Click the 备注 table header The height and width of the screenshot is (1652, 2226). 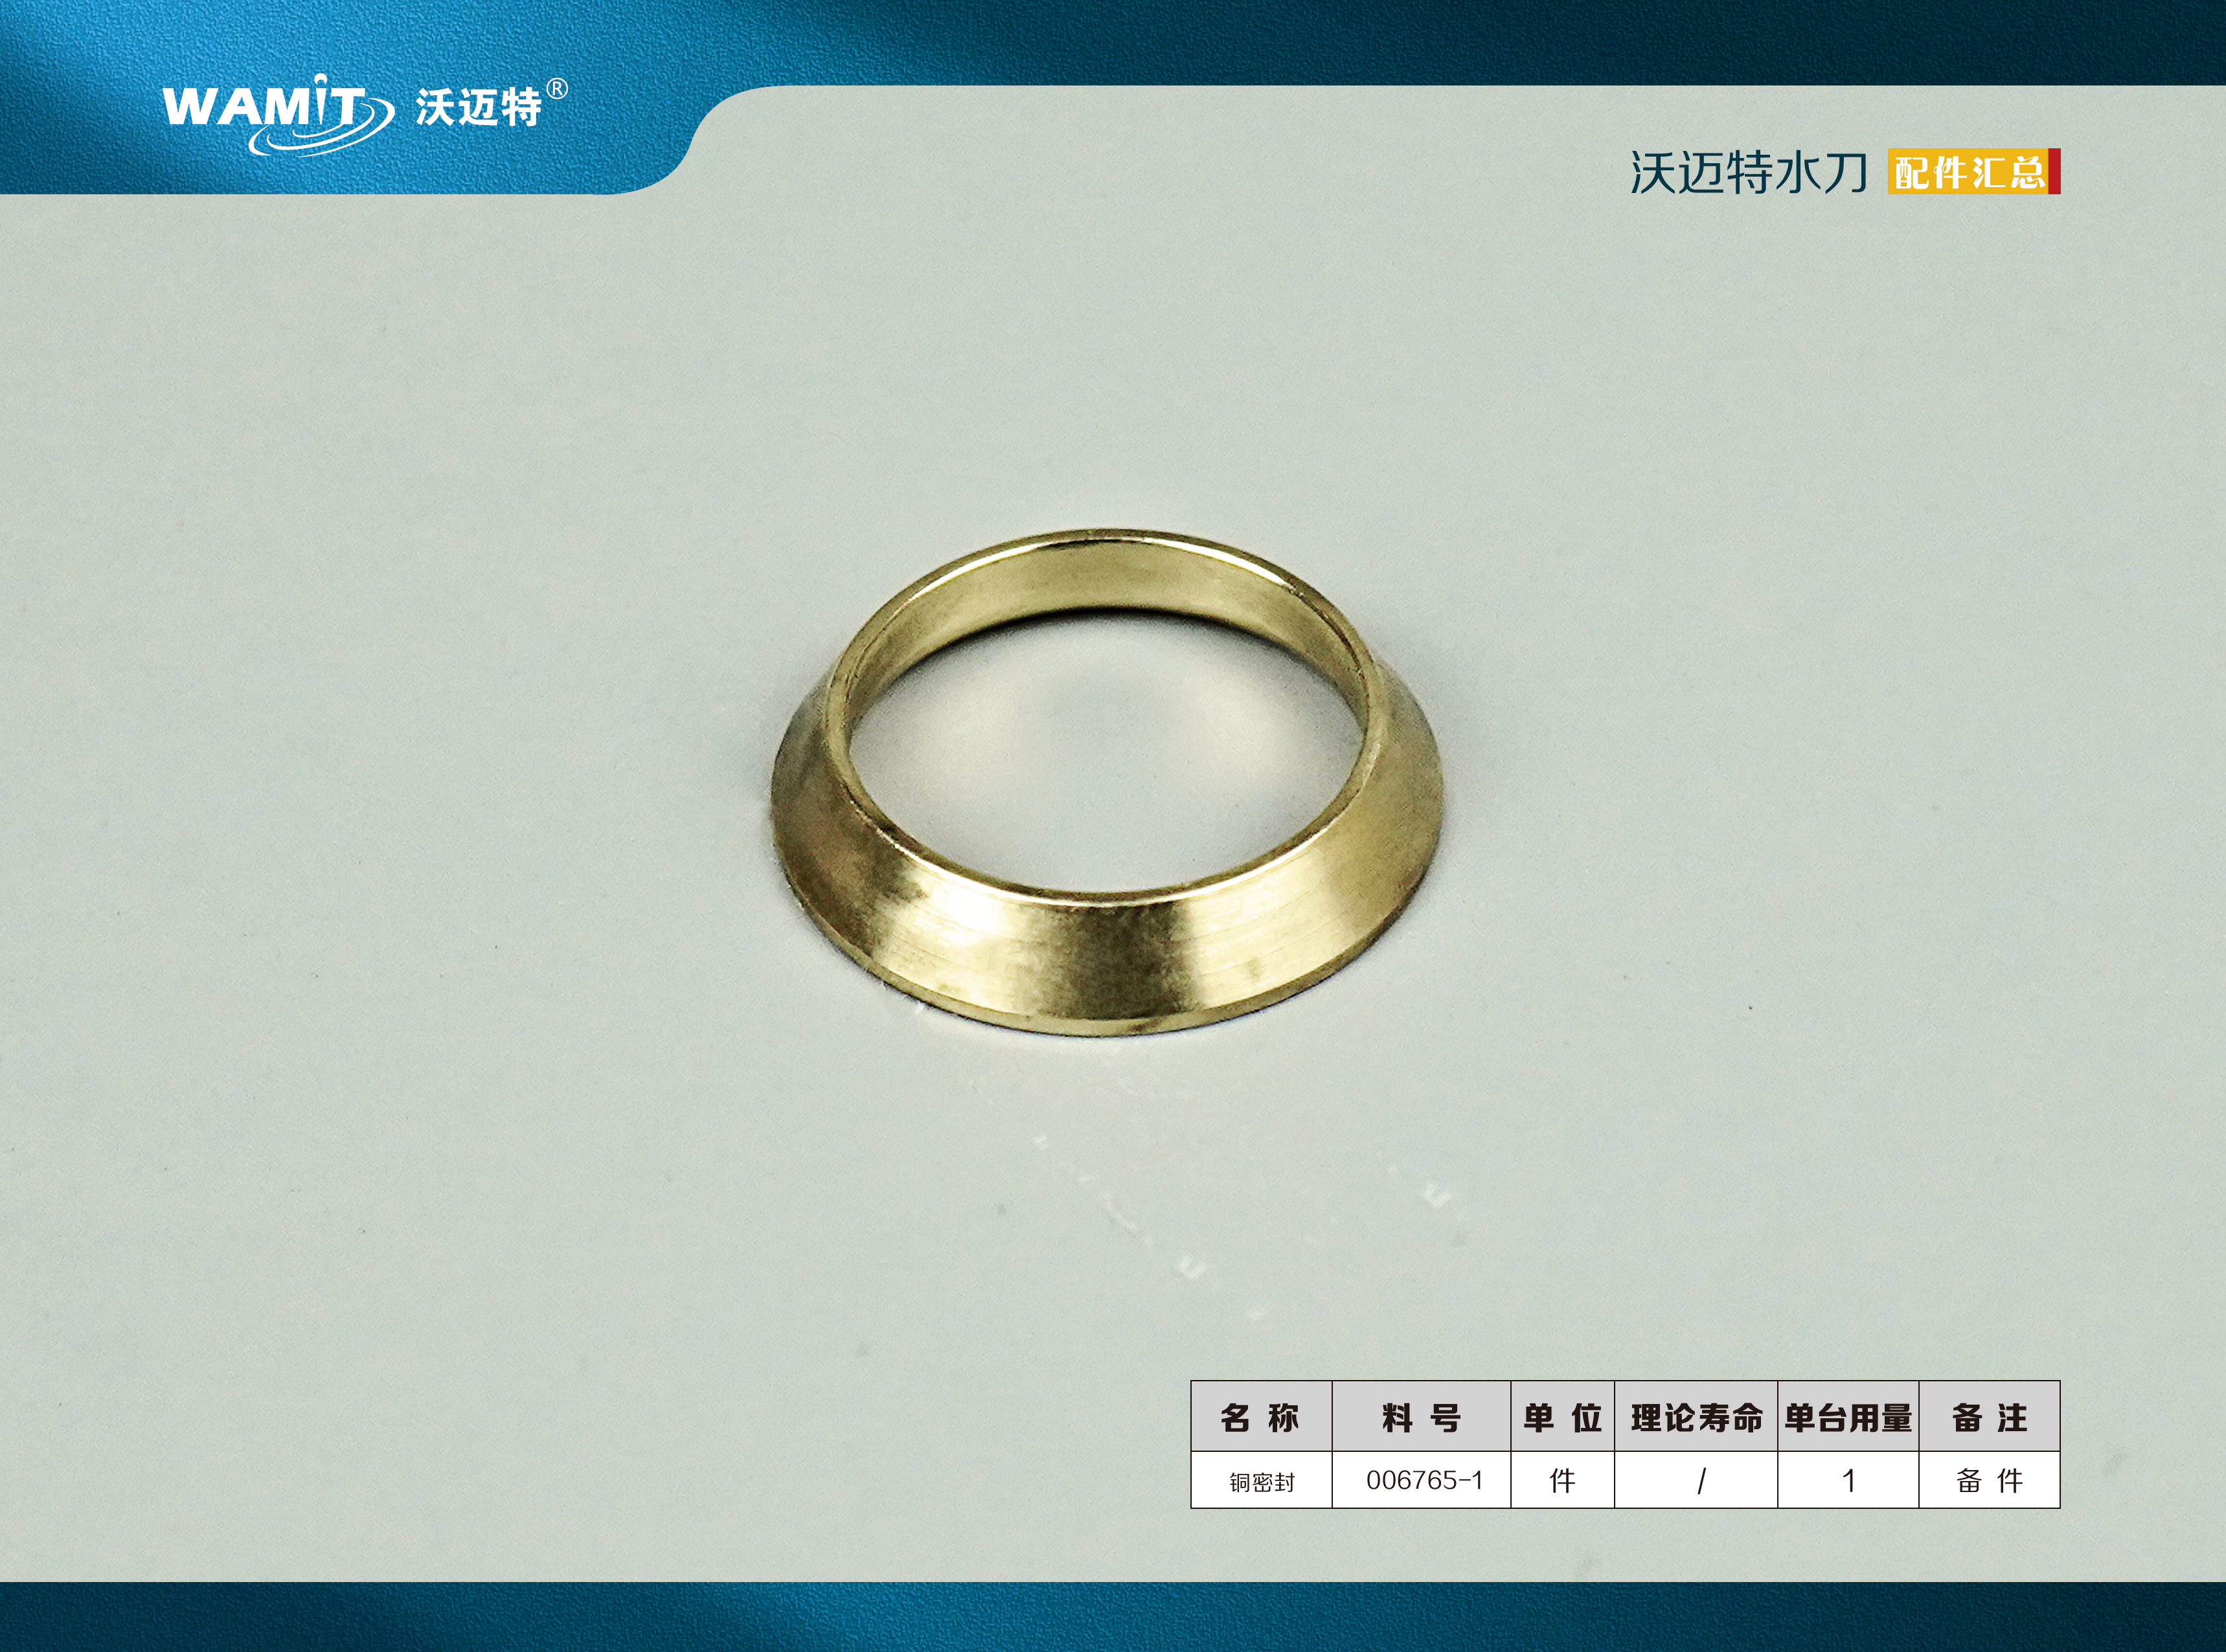(x=1989, y=1417)
